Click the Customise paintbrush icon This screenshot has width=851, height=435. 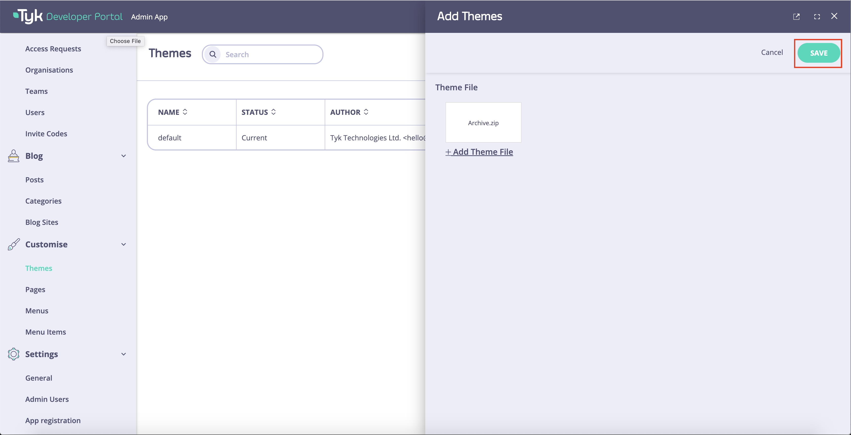(x=13, y=244)
